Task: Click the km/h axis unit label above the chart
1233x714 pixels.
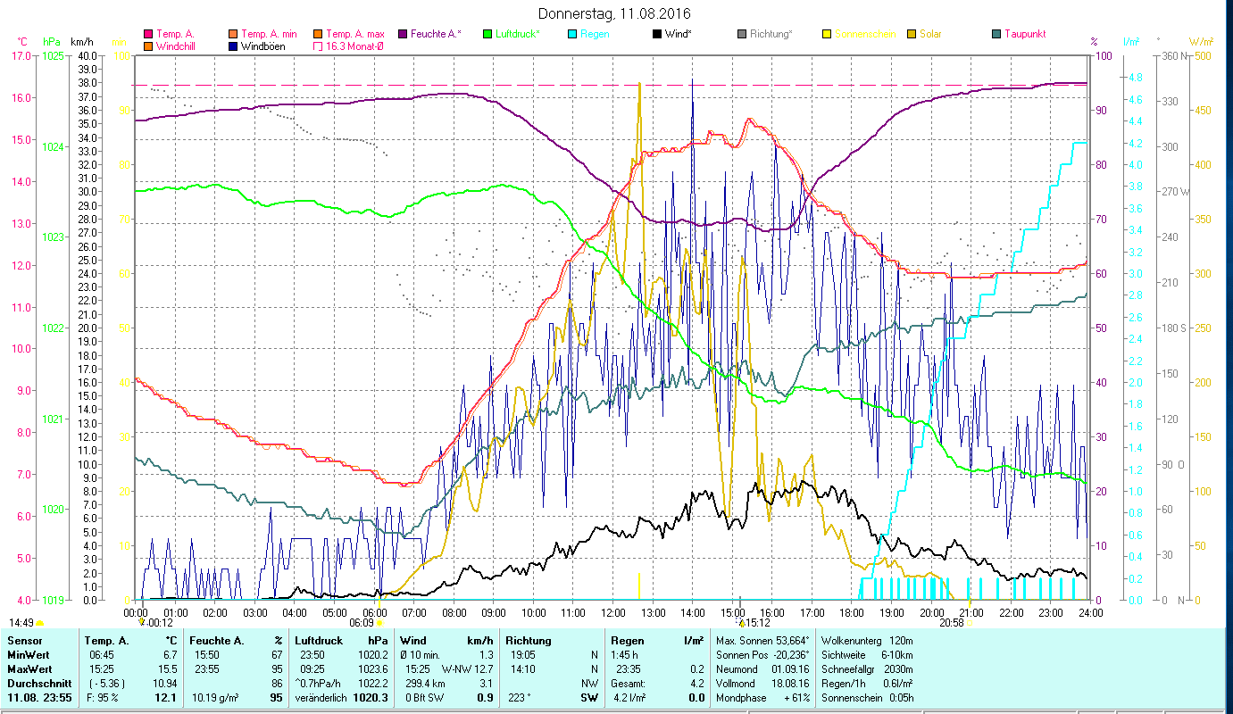Action: (x=81, y=42)
